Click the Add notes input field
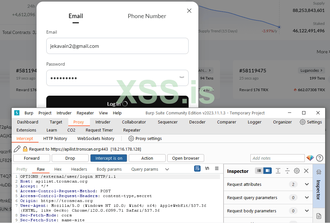Image resolution: width=330 pixels, height=223 pixels. click(x=277, y=158)
